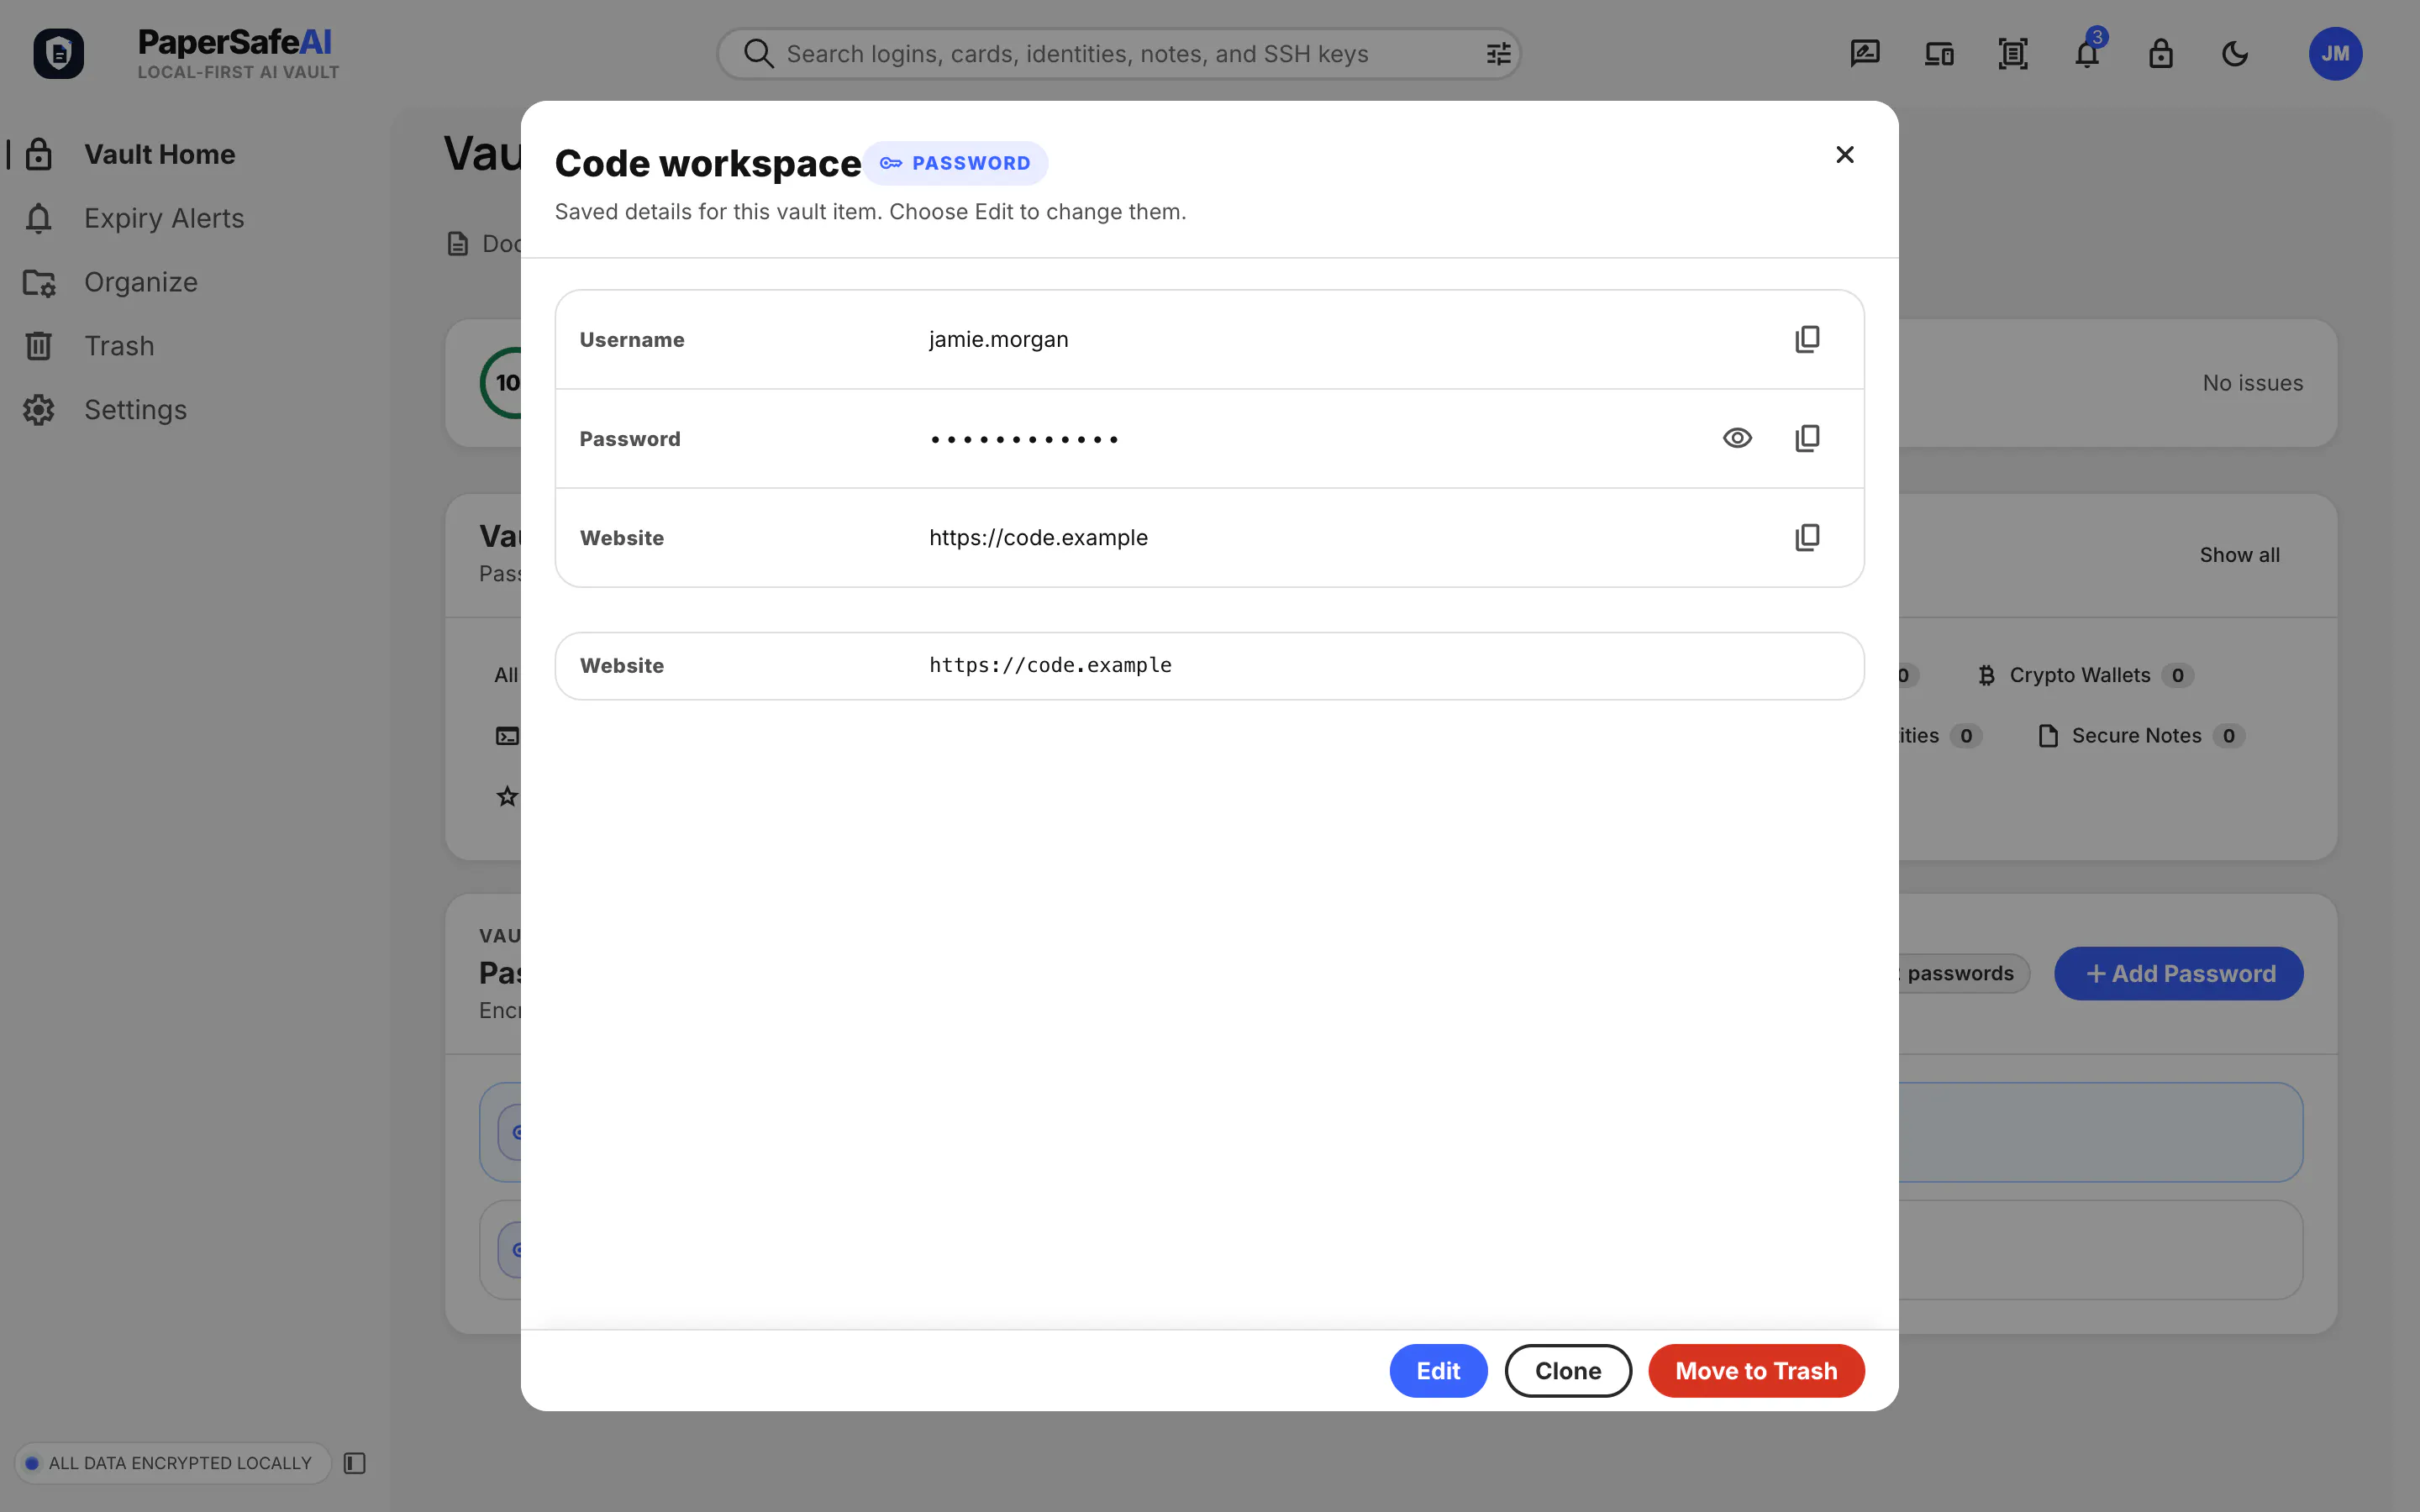Reveal the hidden password with eye icon
Image resolution: width=2420 pixels, height=1512 pixels.
[x=1737, y=438]
